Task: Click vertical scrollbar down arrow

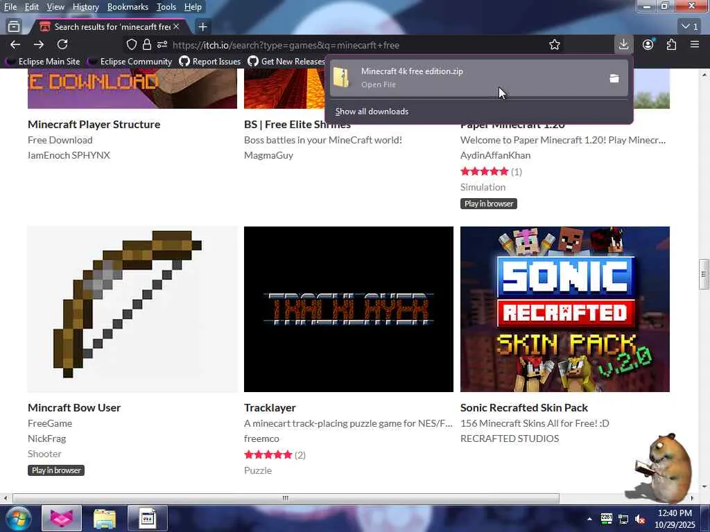Action: click(704, 487)
